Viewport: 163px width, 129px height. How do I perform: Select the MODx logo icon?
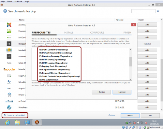pos(9,37)
